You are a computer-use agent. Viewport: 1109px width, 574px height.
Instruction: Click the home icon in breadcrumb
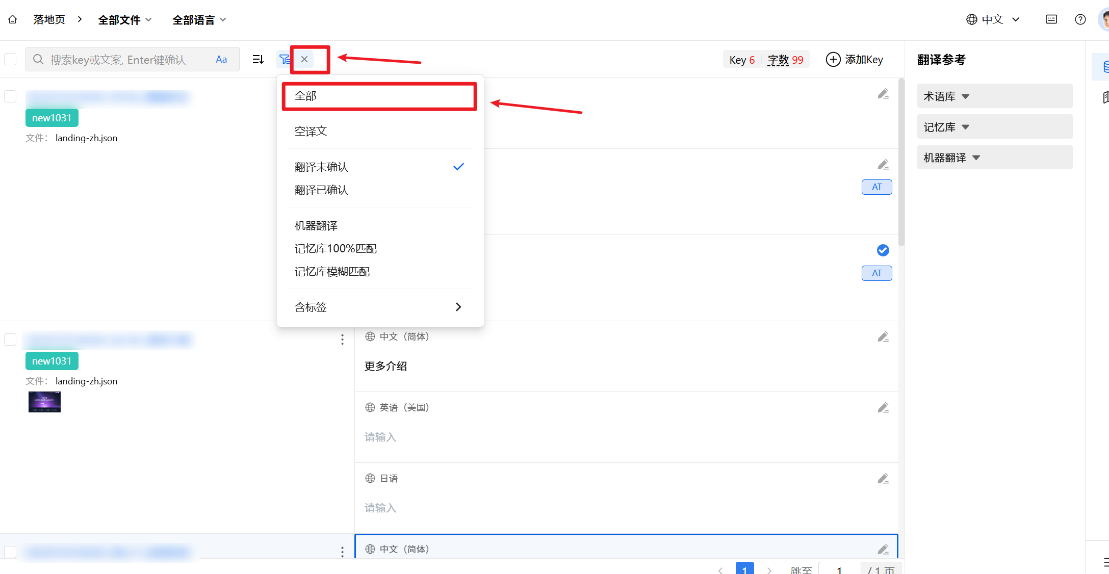point(13,19)
